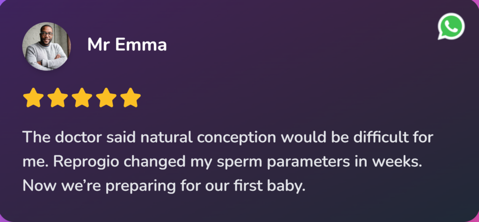Click the reviewer name "Mr Emma"
Image resolution: width=479 pixels, height=222 pixels.
tap(127, 45)
